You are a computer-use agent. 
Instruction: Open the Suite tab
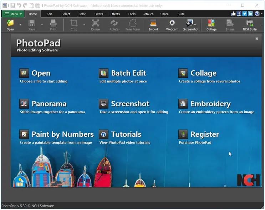point(181,14)
